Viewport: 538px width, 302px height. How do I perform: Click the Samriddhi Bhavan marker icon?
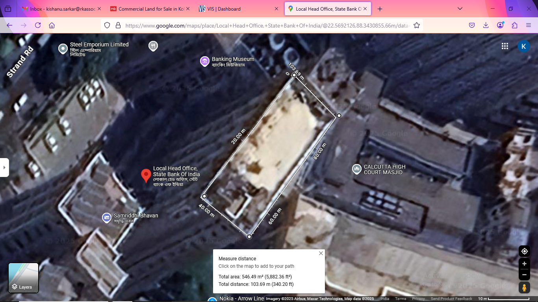106,217
